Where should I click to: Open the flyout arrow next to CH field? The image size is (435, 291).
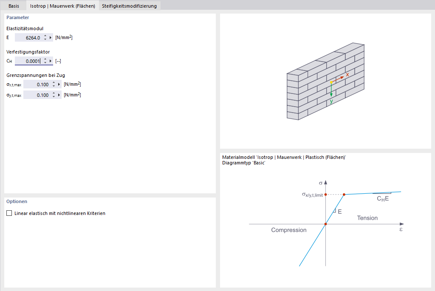[50, 61]
